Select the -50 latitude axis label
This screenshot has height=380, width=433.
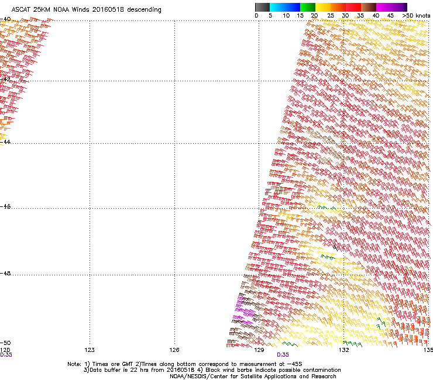[x=5, y=343]
